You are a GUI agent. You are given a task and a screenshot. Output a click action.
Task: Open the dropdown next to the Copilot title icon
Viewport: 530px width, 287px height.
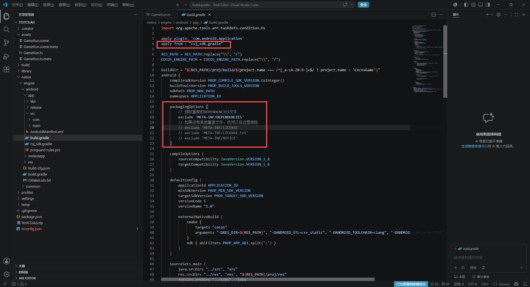(x=352, y=5)
